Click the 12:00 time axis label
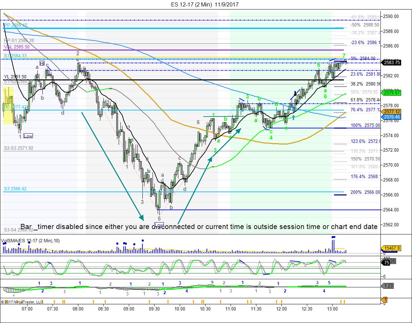This screenshot has height=323, width=412. coord(281,309)
